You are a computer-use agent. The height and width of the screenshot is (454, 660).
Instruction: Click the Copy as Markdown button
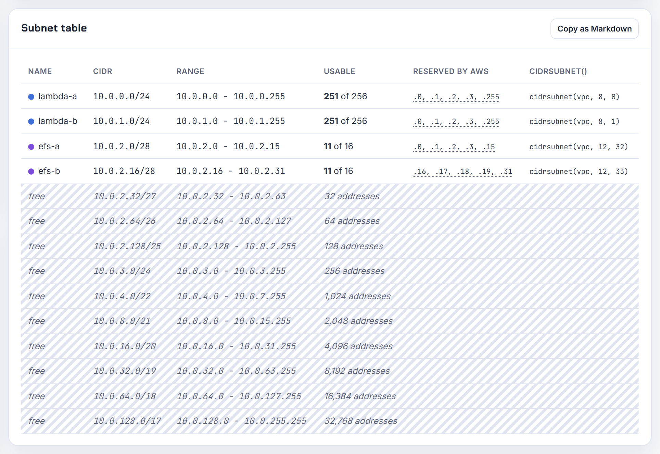coord(594,29)
